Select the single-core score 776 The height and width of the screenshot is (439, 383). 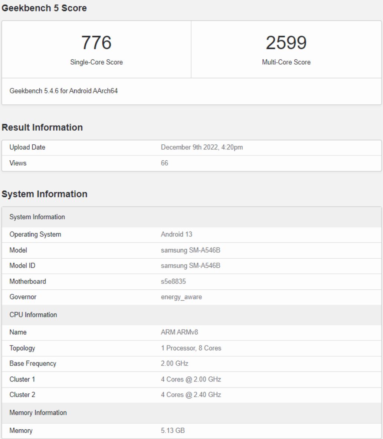click(x=96, y=43)
